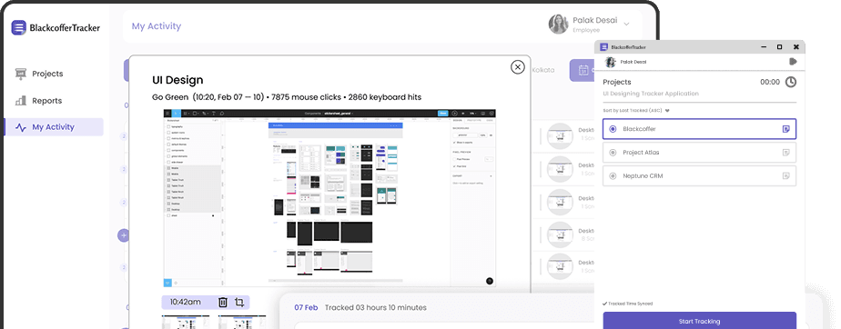Open the note icon on the Neptuno CRM row

pos(786,175)
